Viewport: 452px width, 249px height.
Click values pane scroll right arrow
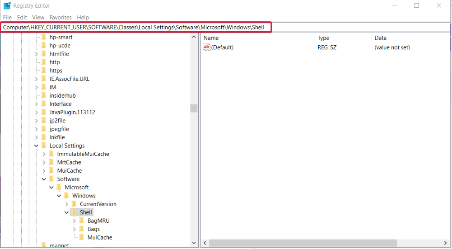(446, 243)
